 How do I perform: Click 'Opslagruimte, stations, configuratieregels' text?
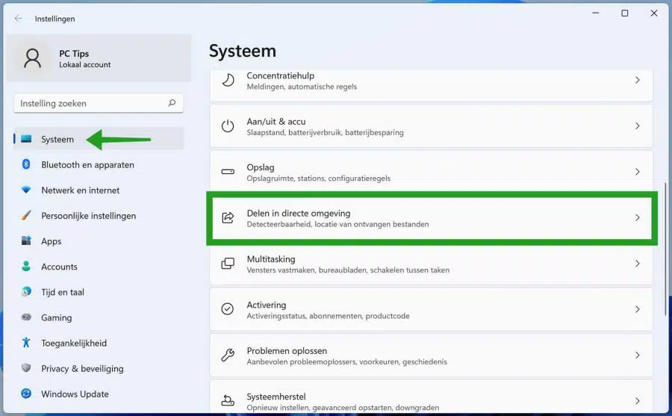click(x=318, y=178)
